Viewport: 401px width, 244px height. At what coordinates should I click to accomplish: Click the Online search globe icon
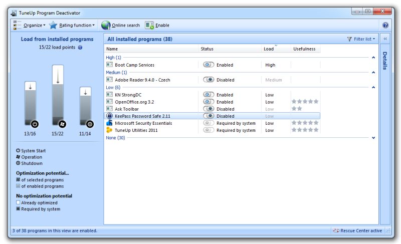(106, 25)
